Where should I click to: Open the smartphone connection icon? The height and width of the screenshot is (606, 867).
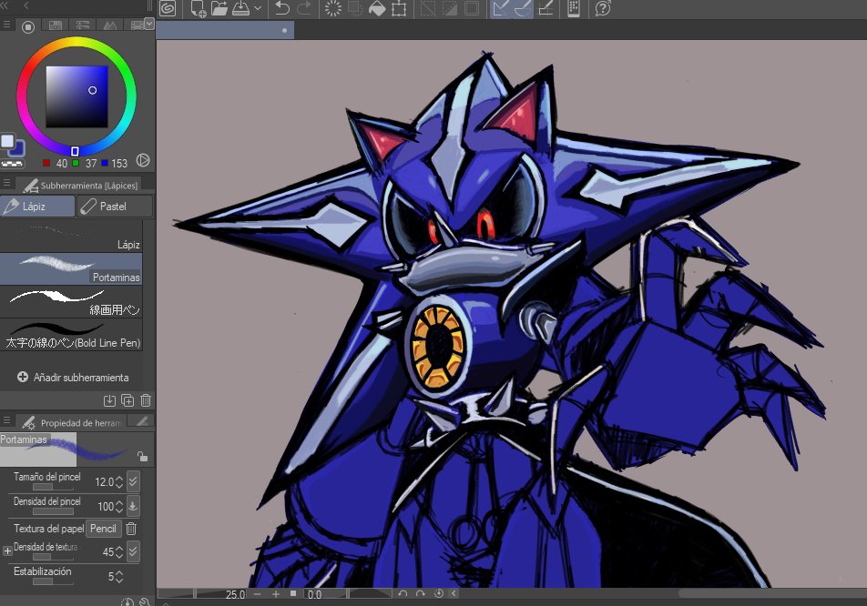click(574, 8)
